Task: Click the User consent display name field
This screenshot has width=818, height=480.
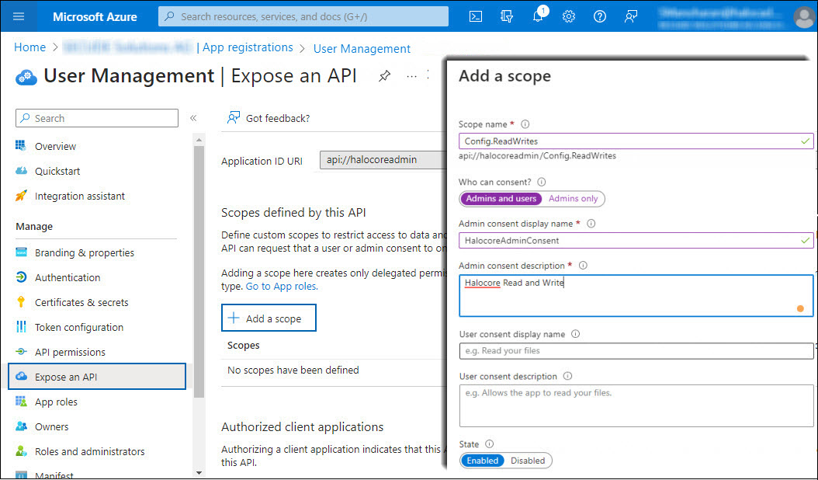Action: tap(636, 351)
